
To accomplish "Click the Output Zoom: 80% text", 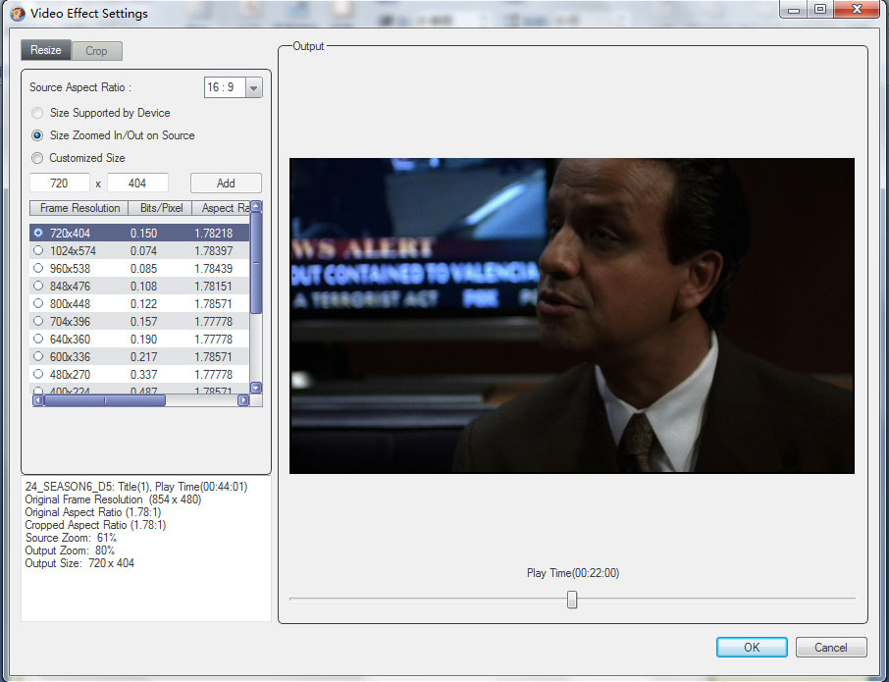I will pyautogui.click(x=70, y=551).
